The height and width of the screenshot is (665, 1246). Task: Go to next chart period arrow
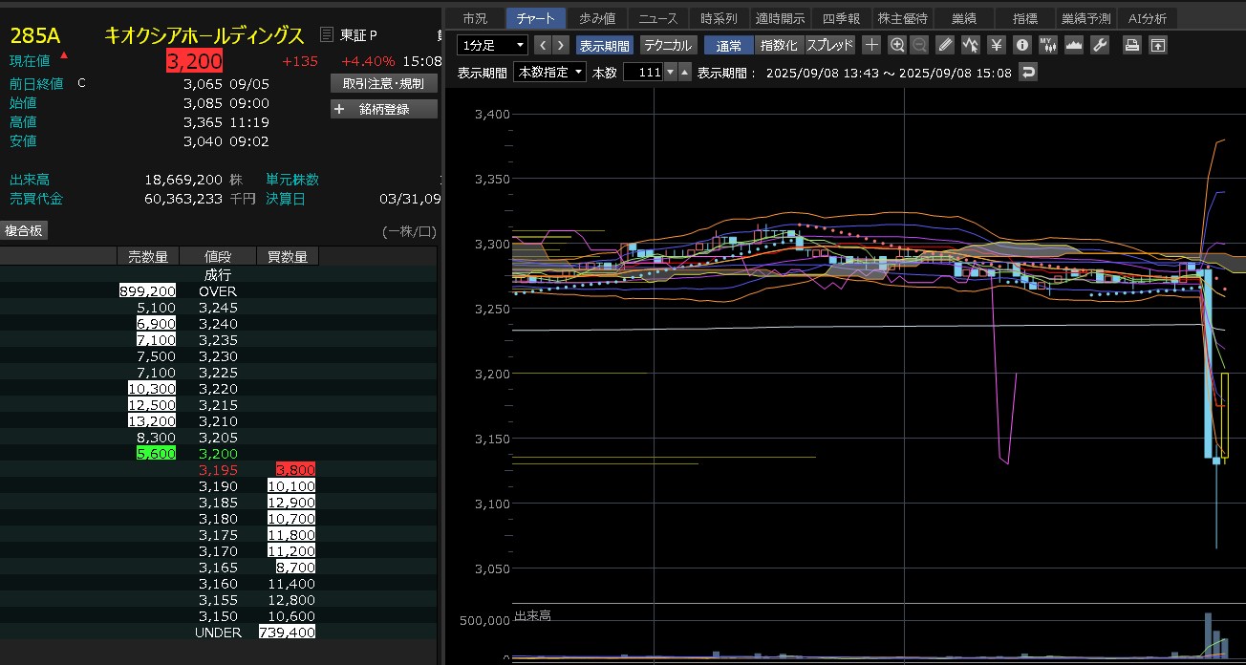[561, 45]
